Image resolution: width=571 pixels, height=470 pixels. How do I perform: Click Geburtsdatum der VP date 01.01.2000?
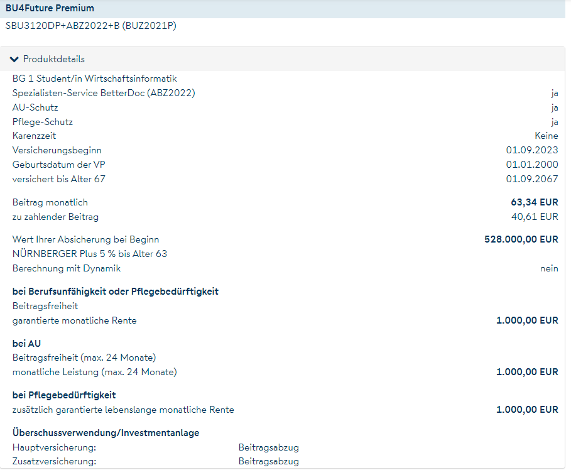tap(531, 165)
